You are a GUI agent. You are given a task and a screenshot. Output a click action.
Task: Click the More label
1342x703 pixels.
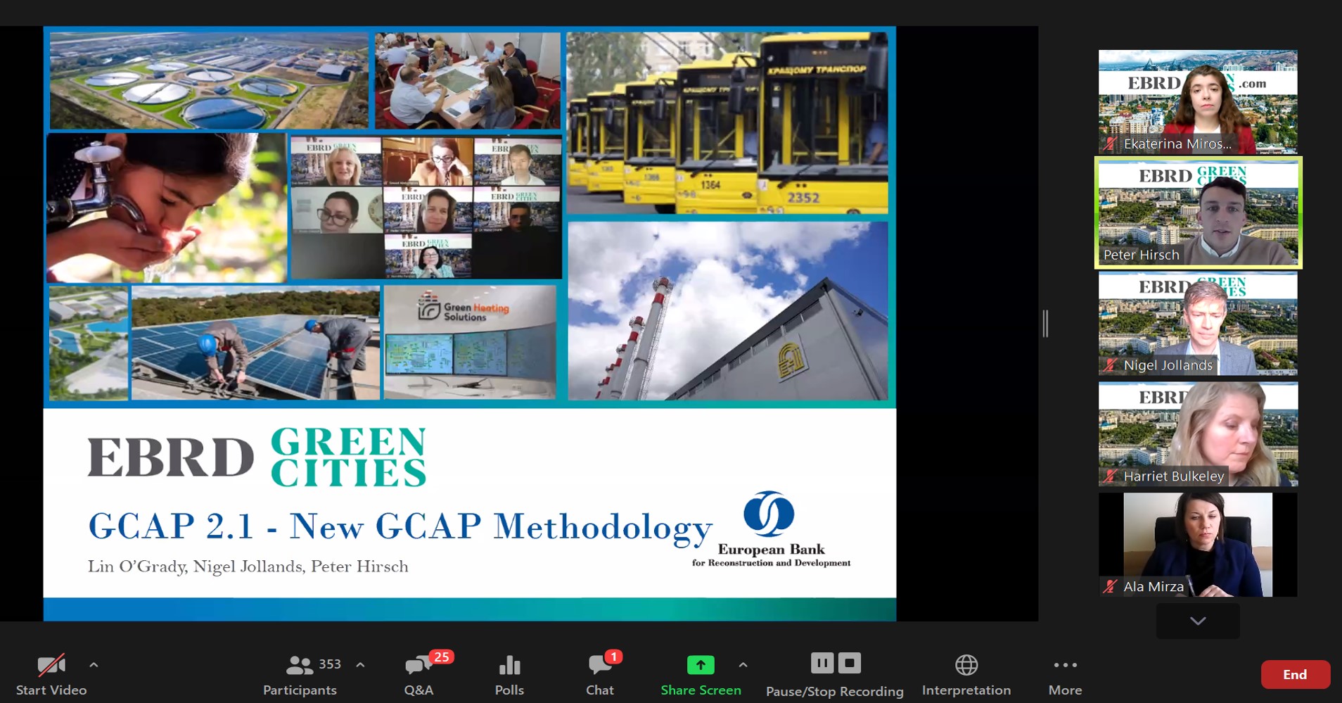(1065, 690)
